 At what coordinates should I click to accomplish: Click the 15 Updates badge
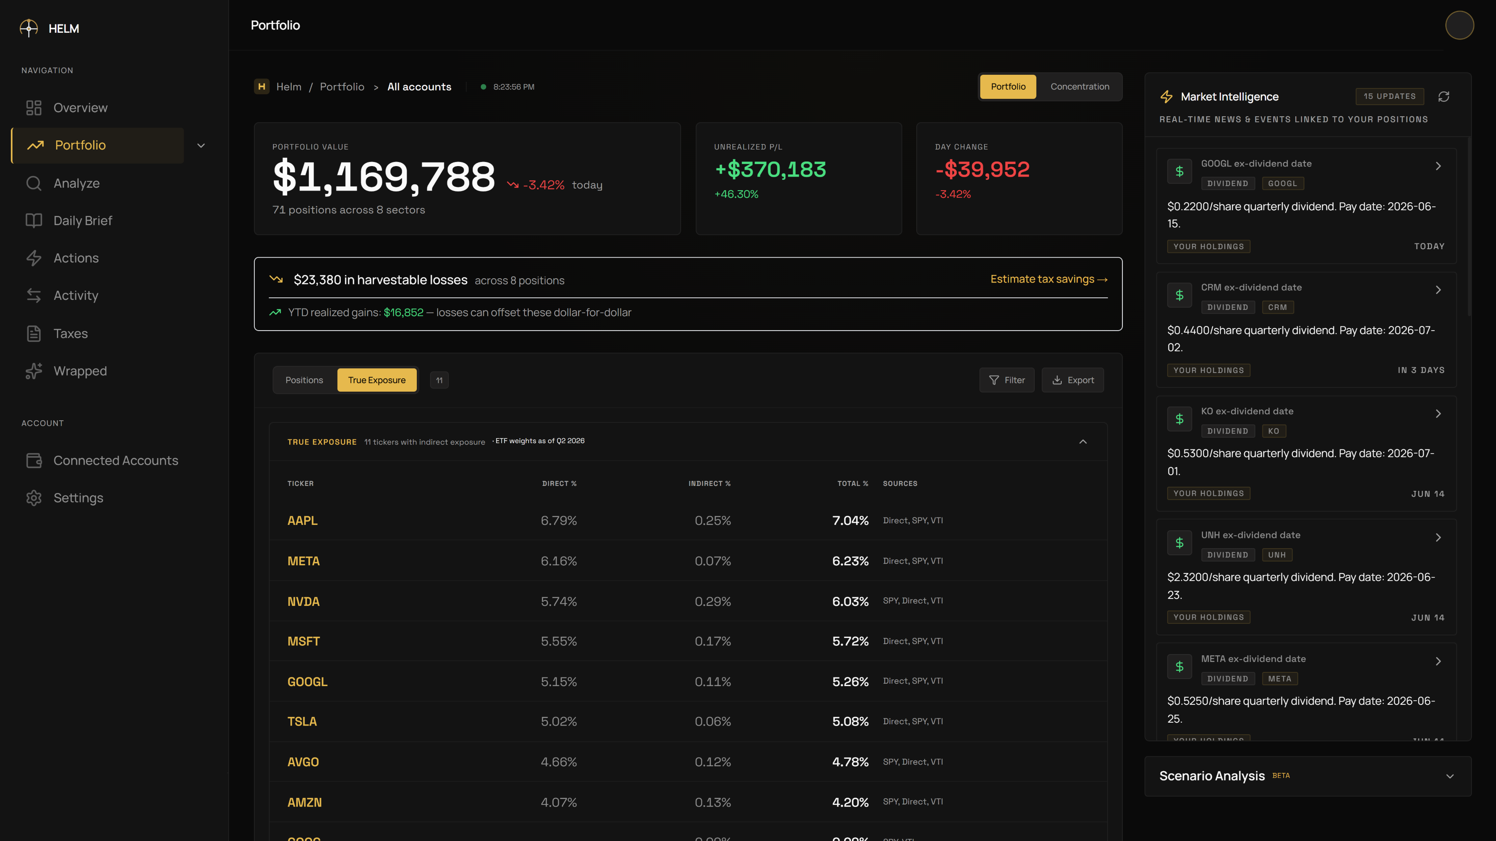[1390, 96]
